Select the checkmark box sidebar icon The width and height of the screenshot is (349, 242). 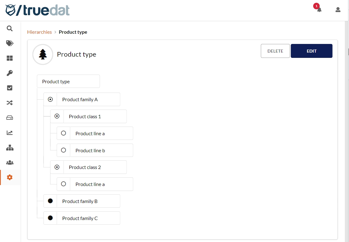click(x=10, y=88)
